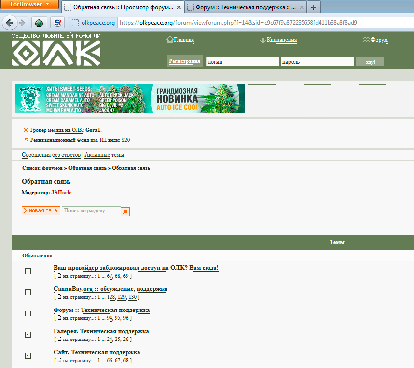Go to page 128 of CannaBay.org topic
The height and width of the screenshot is (368, 414).
tap(111, 297)
